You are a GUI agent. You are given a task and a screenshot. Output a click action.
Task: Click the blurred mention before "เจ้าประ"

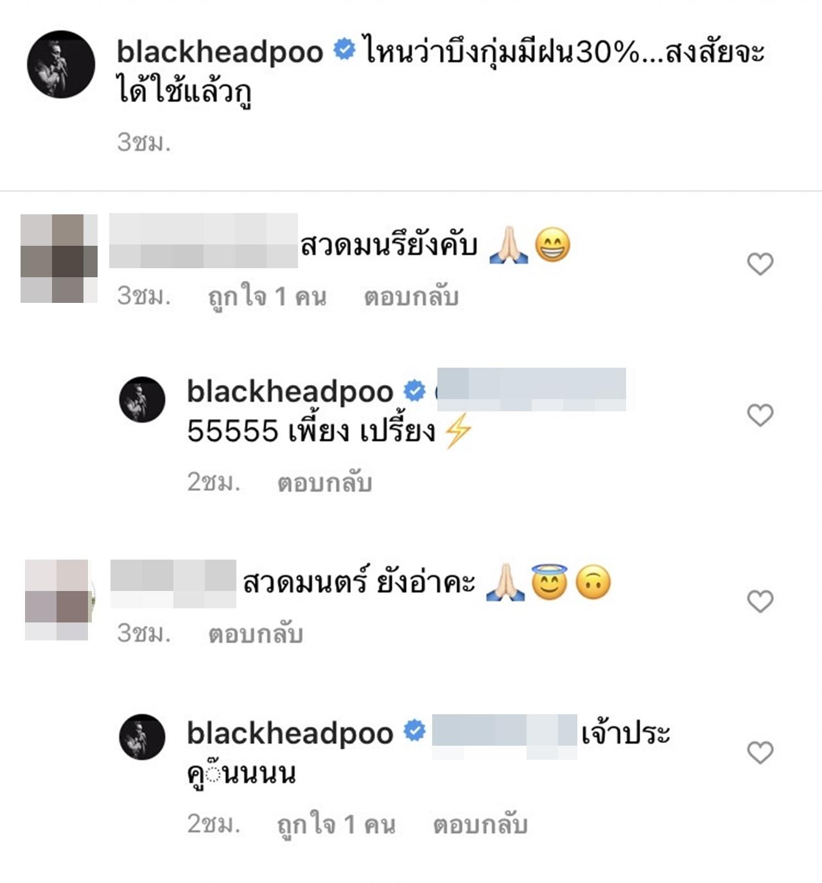click(x=504, y=736)
